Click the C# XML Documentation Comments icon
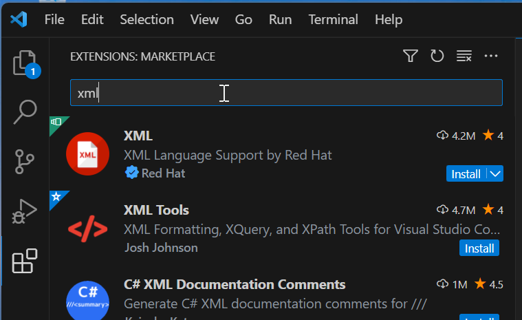Image resolution: width=522 pixels, height=320 pixels. 87,300
